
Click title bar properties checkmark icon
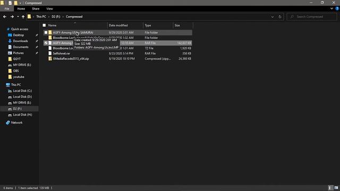[x=10, y=3]
